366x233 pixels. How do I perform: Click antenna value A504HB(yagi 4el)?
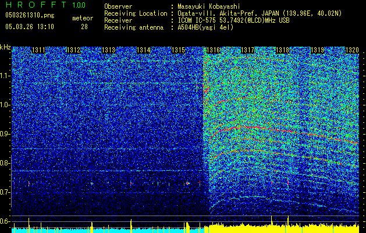point(205,27)
